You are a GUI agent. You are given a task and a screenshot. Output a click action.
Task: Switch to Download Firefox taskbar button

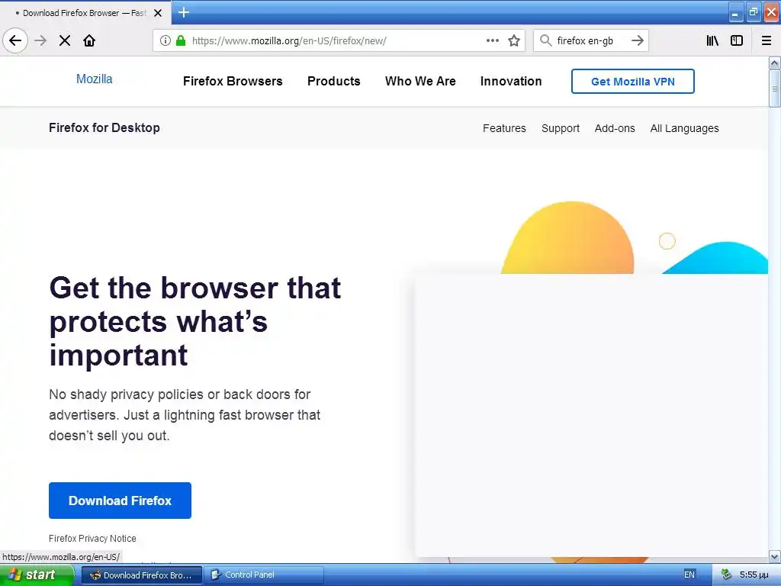coord(141,575)
